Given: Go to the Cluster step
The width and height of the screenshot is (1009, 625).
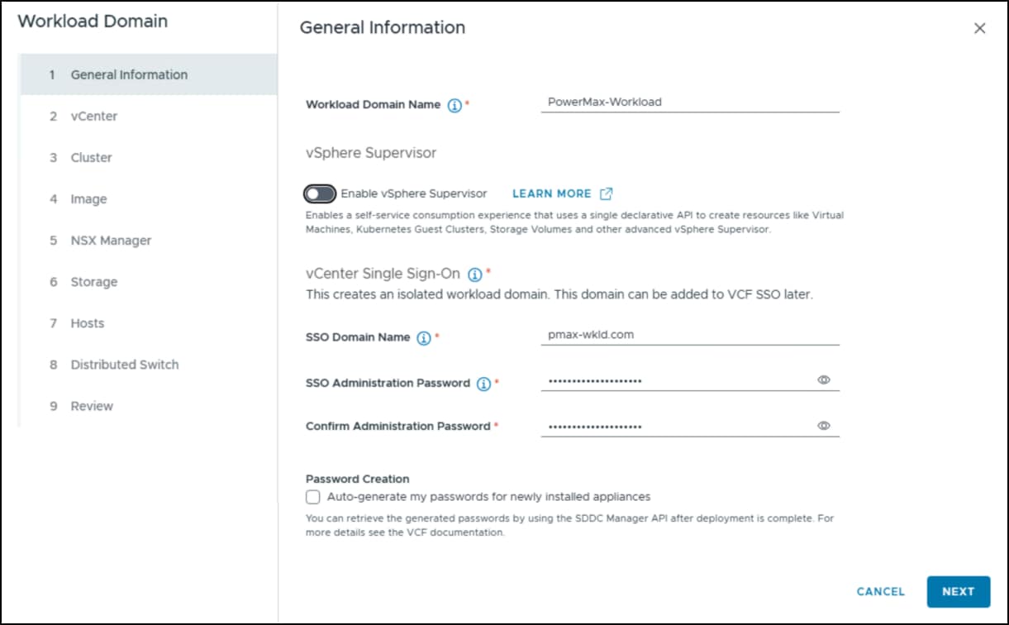Looking at the screenshot, I should pyautogui.click(x=149, y=157).
